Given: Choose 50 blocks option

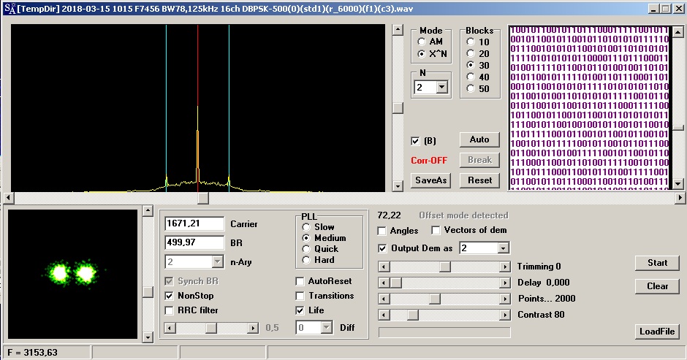Looking at the screenshot, I should [x=471, y=88].
